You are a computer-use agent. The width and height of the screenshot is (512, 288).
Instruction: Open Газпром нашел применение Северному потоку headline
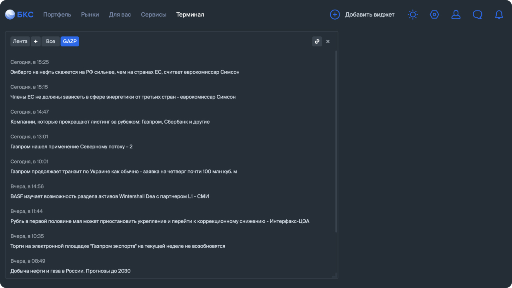71,147
